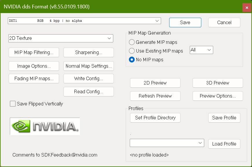Image resolution: width=252 pixels, height=167 pixels.
Task: Enable Save Flipped Vertically checkbox
Action: point(13,104)
